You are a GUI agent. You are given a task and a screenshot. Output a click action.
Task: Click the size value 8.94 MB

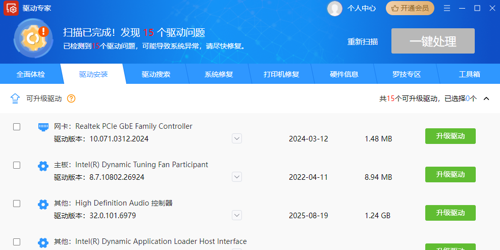(x=378, y=177)
